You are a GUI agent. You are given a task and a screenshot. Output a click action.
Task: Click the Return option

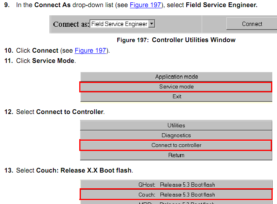click(x=176, y=155)
